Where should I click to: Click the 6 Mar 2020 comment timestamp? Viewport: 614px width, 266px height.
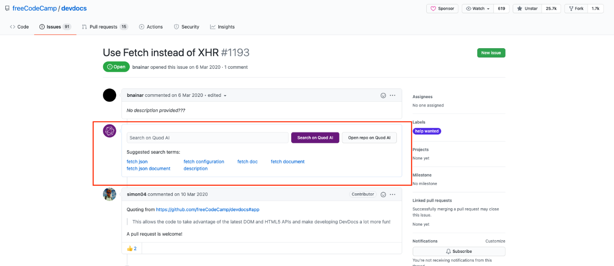(x=190, y=95)
